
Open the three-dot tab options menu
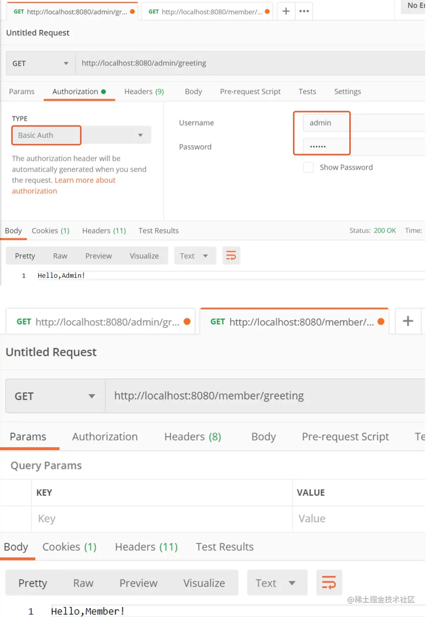point(304,11)
